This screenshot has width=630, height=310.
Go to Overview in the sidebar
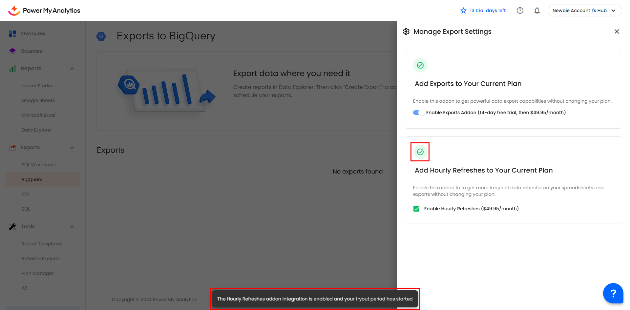click(33, 34)
